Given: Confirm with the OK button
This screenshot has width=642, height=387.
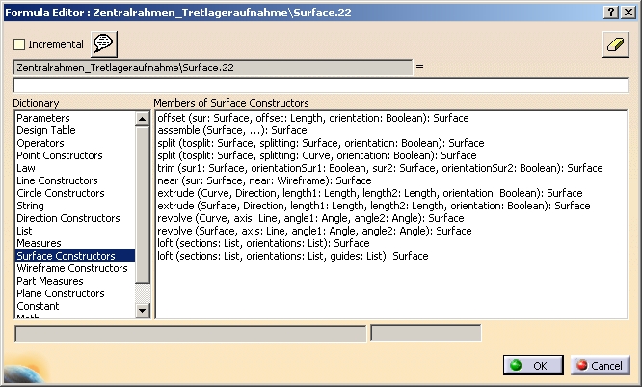Looking at the screenshot, I should pos(533,365).
